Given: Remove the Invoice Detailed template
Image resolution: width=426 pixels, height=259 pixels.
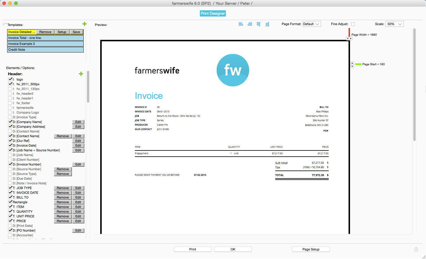Looking at the screenshot, I should 45,32.
